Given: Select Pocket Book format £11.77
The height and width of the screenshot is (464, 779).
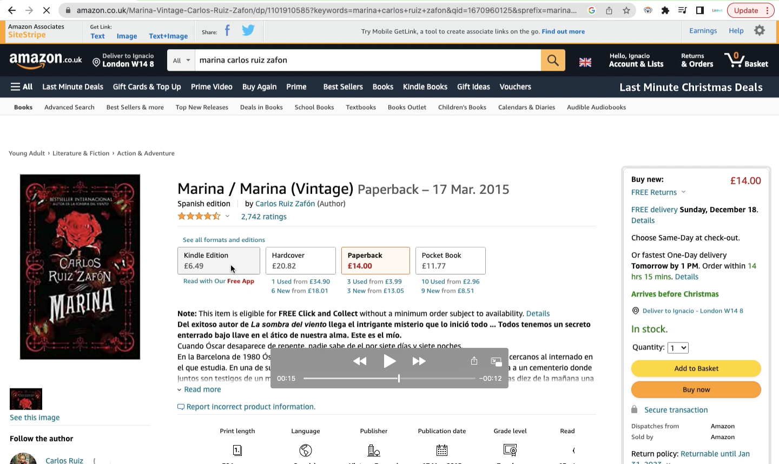Looking at the screenshot, I should (x=450, y=260).
